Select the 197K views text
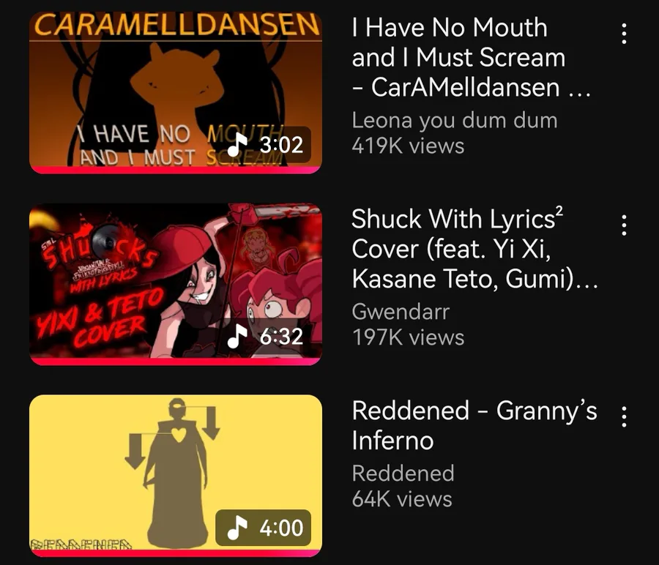The image size is (659, 565). pyautogui.click(x=408, y=337)
